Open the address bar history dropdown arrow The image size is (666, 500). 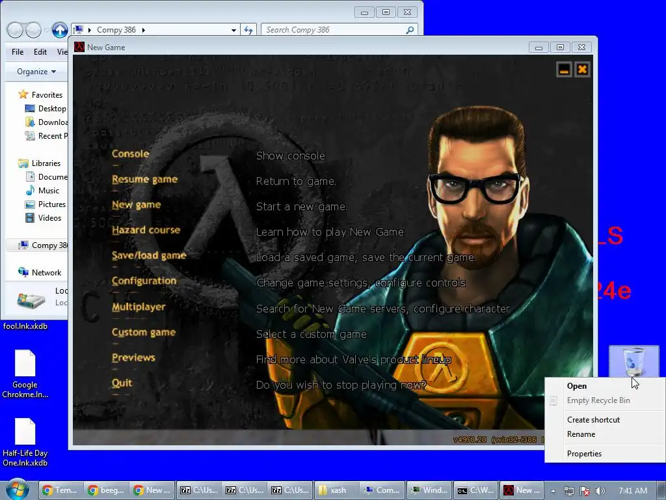(233, 30)
